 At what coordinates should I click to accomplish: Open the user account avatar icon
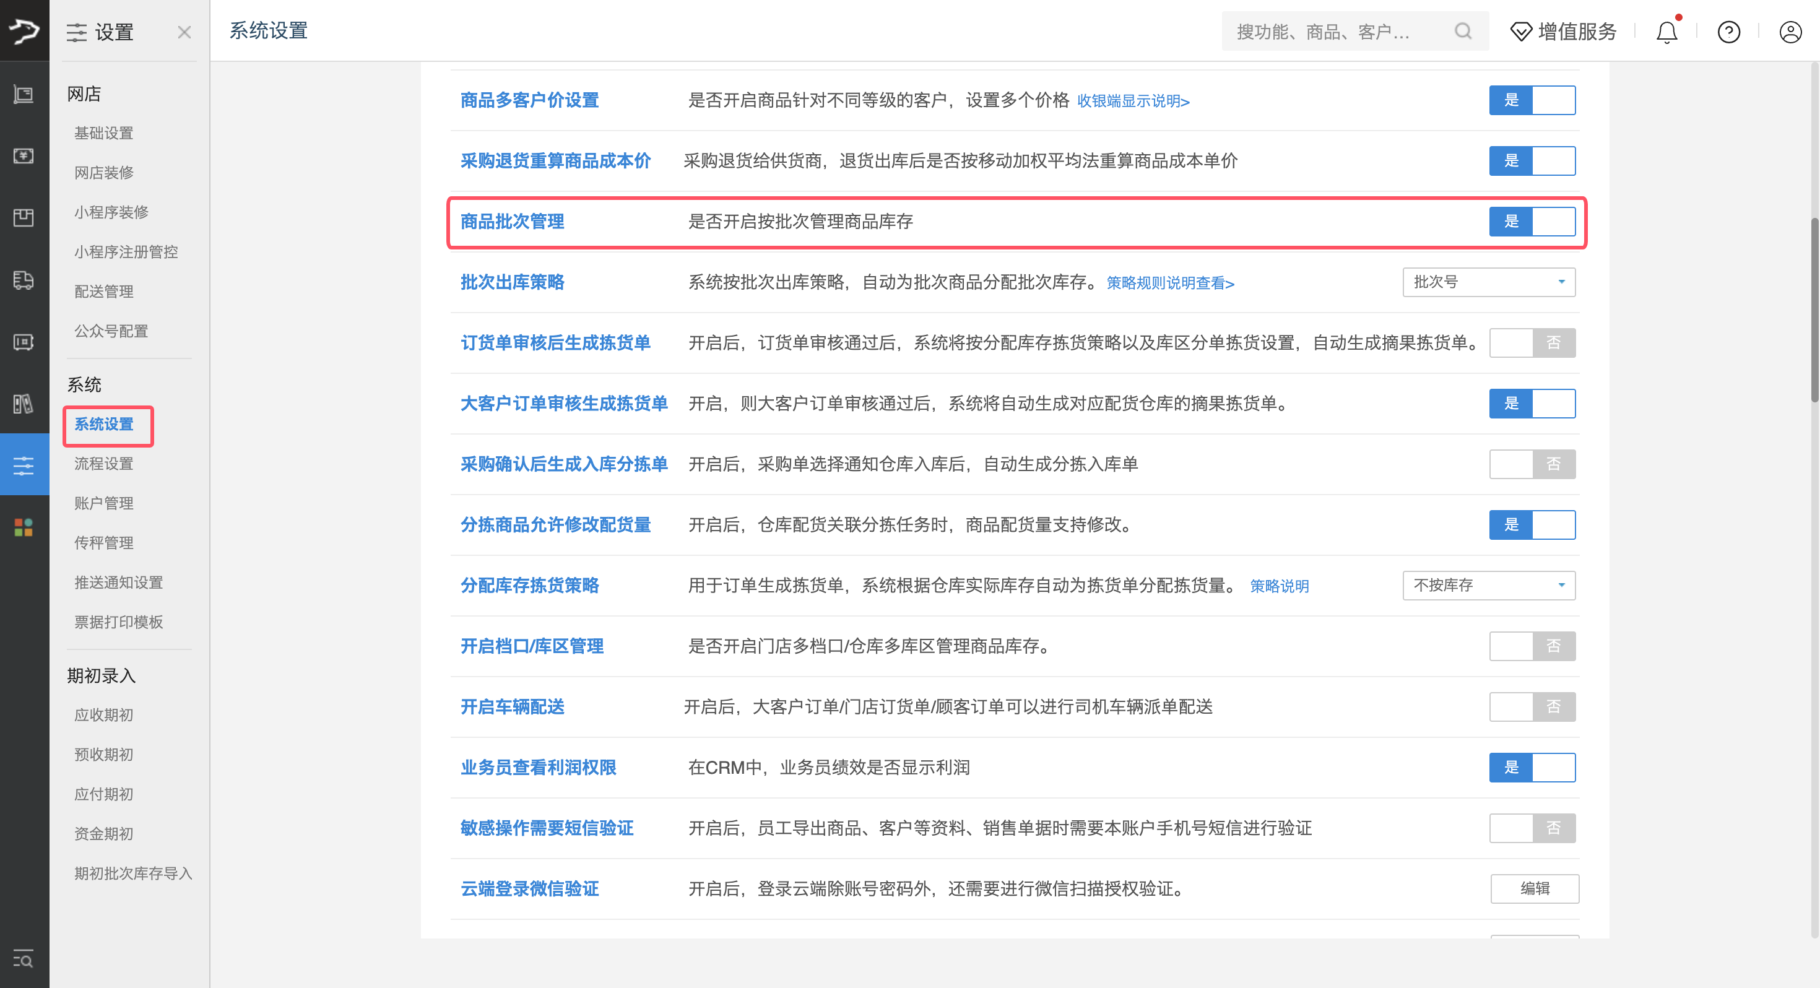tap(1790, 32)
